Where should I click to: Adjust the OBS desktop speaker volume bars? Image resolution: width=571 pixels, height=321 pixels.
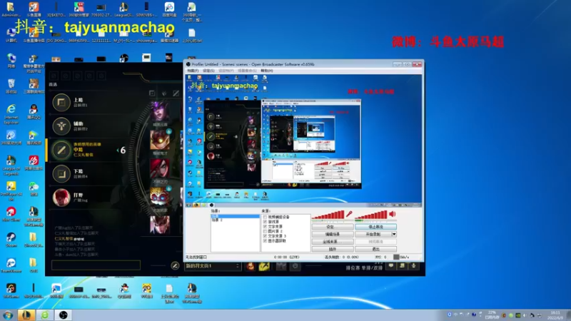371,215
